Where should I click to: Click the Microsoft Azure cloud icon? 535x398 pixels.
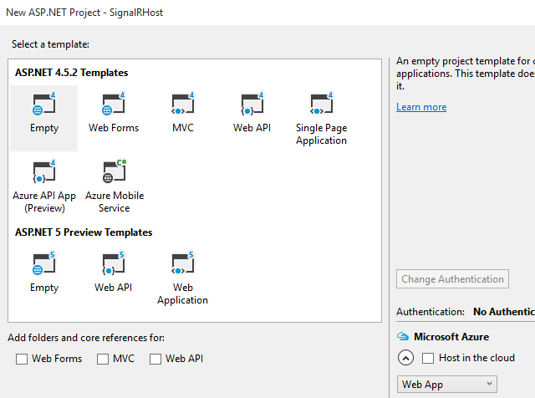[403, 337]
